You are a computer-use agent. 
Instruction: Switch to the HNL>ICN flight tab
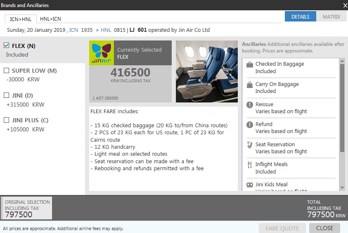(x=50, y=19)
